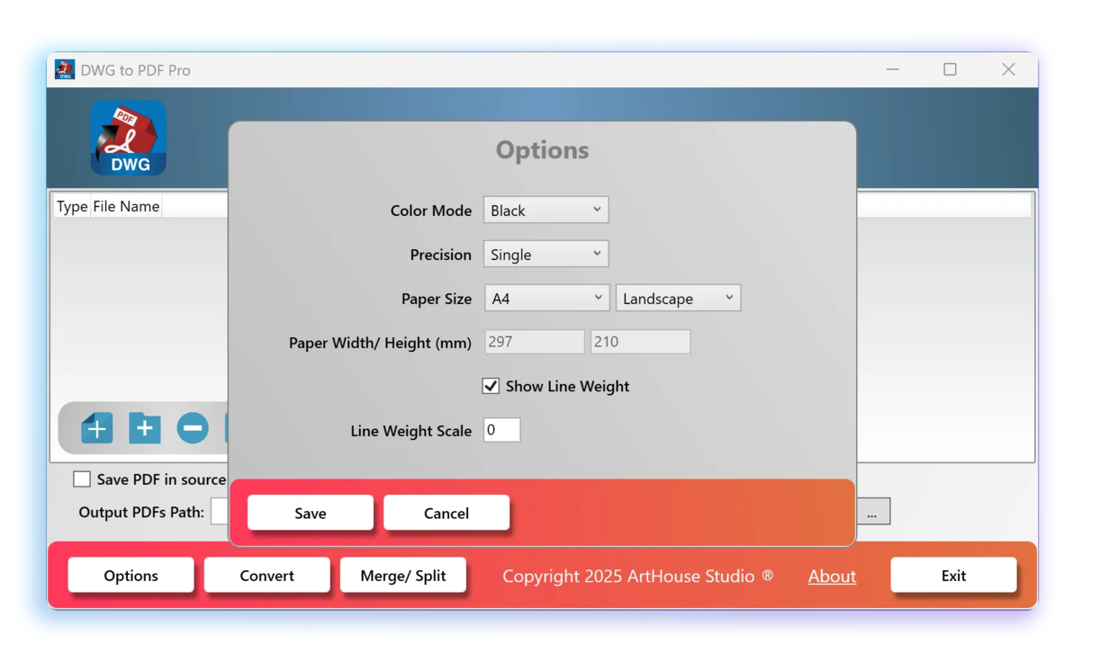Click the Options button
The width and height of the screenshot is (1100, 671).
[x=131, y=575]
